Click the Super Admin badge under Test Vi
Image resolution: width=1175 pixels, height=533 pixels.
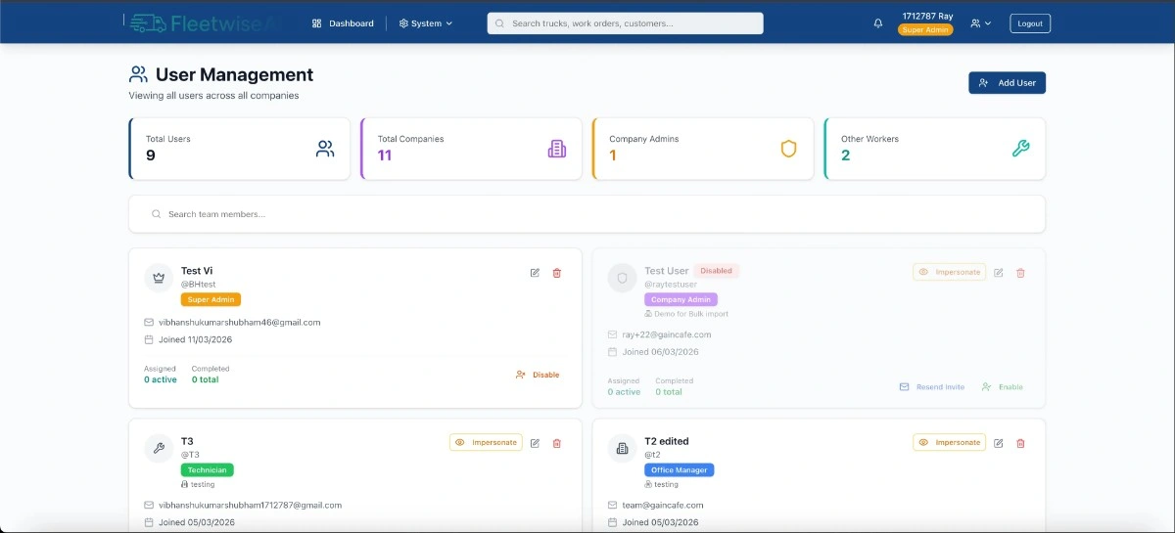(211, 300)
